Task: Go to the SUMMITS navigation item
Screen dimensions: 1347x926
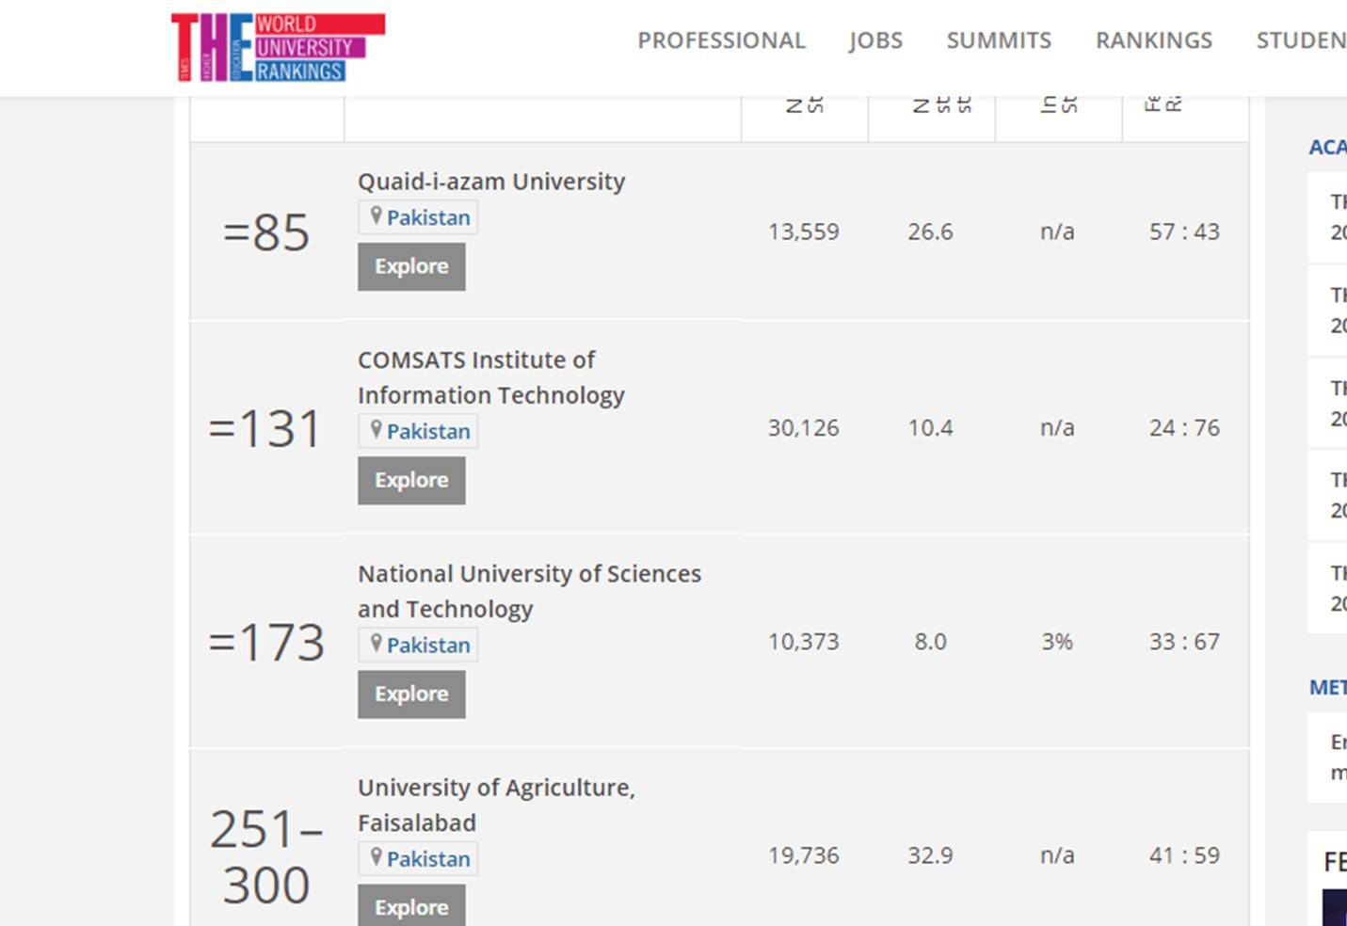Action: (999, 40)
